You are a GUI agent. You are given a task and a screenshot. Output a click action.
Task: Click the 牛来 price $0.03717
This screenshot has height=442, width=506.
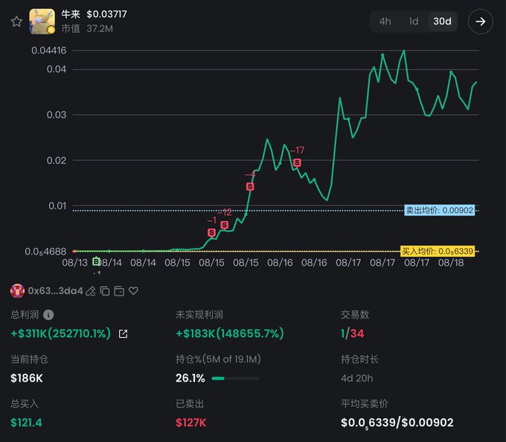tap(107, 14)
